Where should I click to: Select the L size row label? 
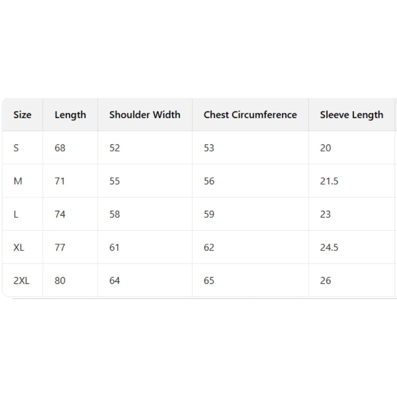point(16,214)
